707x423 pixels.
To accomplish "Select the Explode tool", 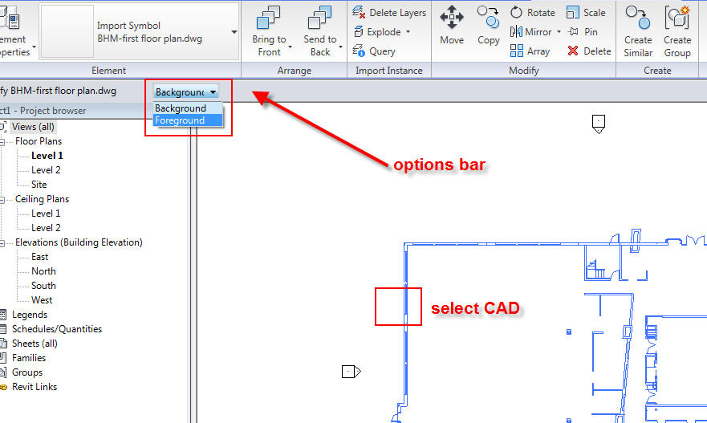I will click(377, 32).
